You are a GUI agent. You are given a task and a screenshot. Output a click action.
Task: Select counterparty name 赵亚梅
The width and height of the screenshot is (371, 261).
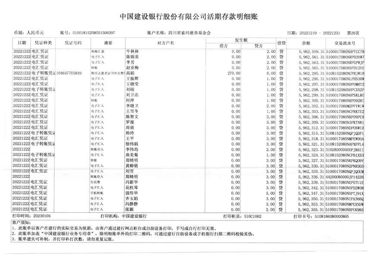coord(132,68)
